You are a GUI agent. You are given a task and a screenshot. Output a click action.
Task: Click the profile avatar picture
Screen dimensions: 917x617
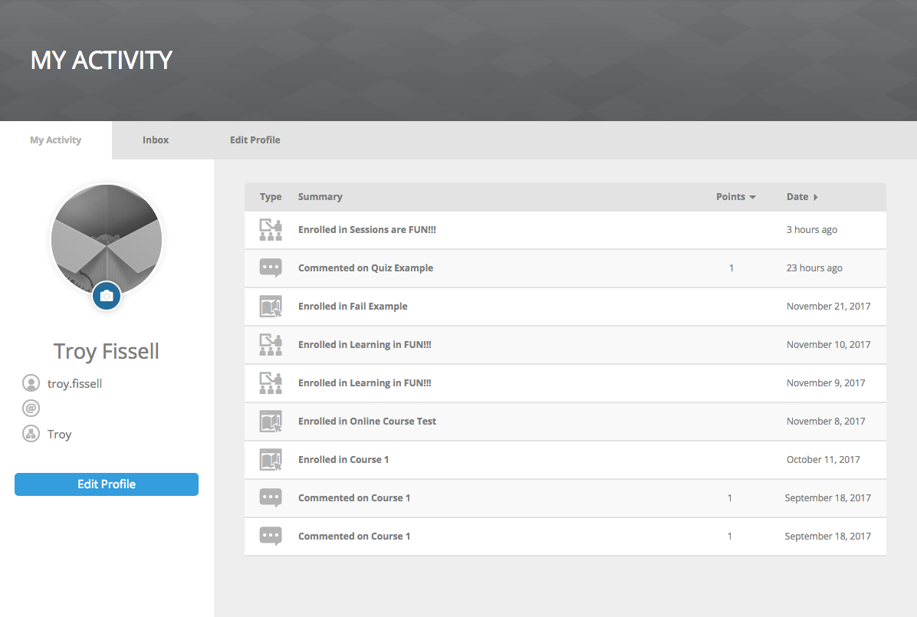[x=107, y=240]
